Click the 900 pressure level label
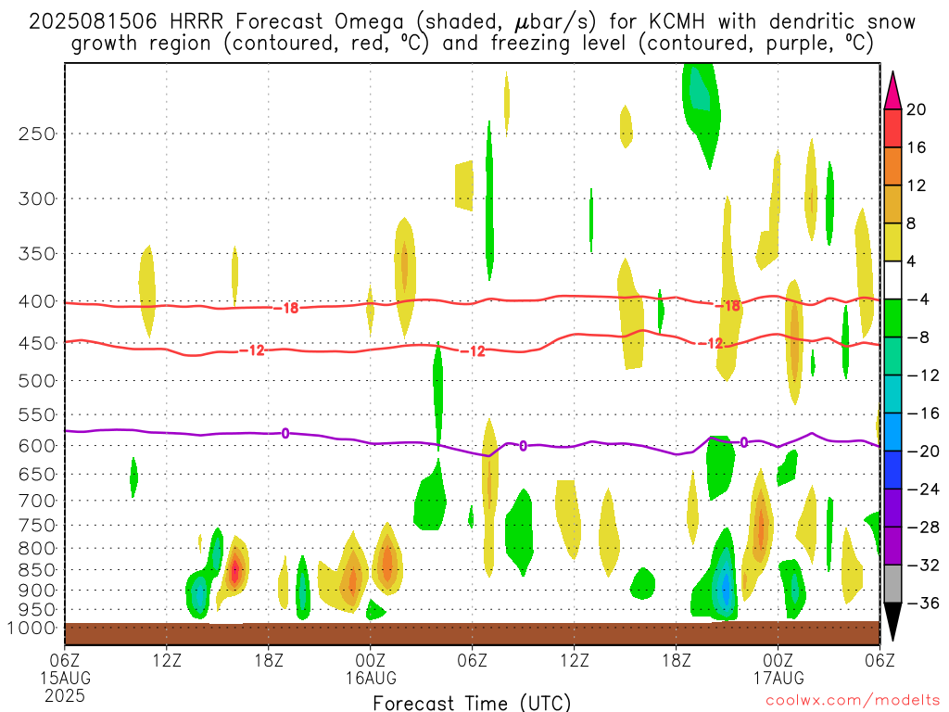949x712 pixels. (x=37, y=591)
